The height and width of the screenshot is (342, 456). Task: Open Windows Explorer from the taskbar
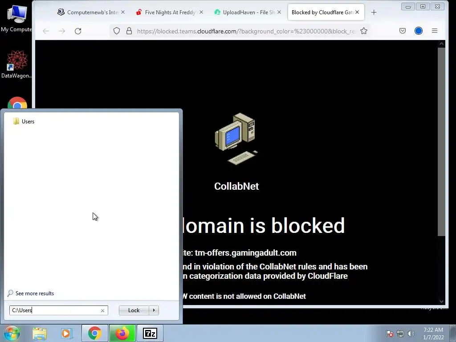coord(40,334)
